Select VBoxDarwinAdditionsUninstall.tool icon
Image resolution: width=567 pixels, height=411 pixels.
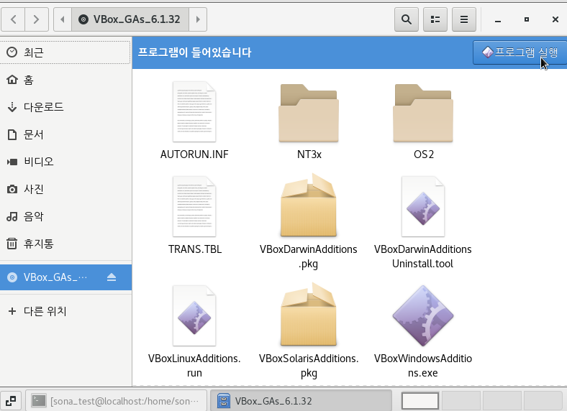coord(423,207)
